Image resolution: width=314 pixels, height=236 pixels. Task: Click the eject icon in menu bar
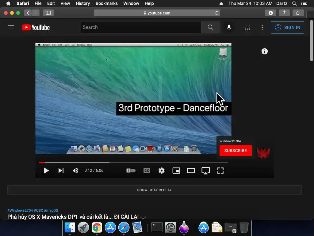tap(221, 3)
